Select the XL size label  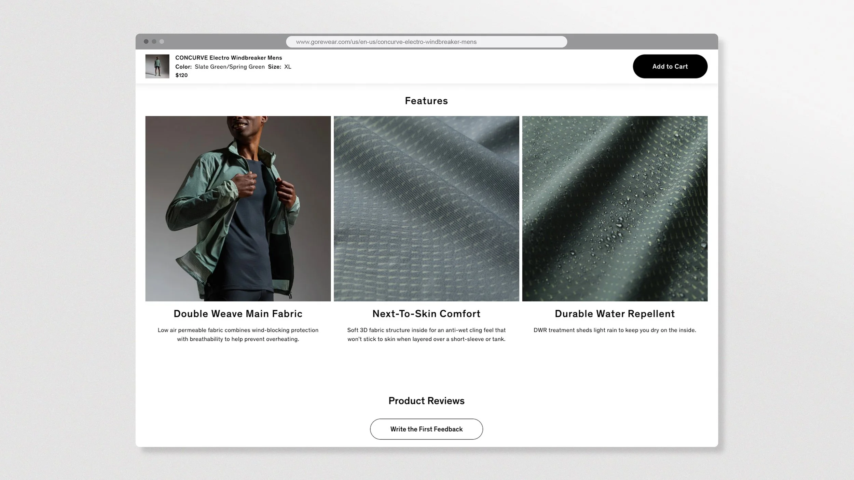288,67
